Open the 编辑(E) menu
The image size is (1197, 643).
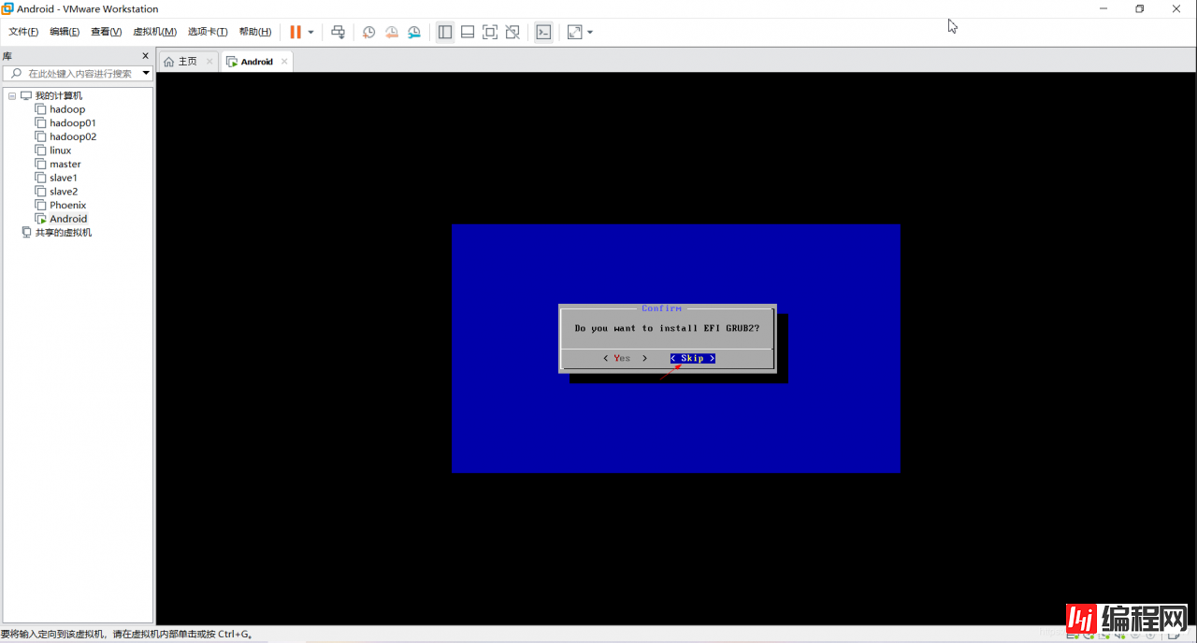tap(65, 32)
